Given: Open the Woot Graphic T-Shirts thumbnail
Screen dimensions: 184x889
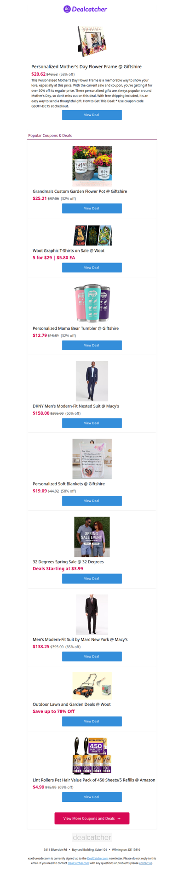Looking at the screenshot, I should click(x=92, y=235).
